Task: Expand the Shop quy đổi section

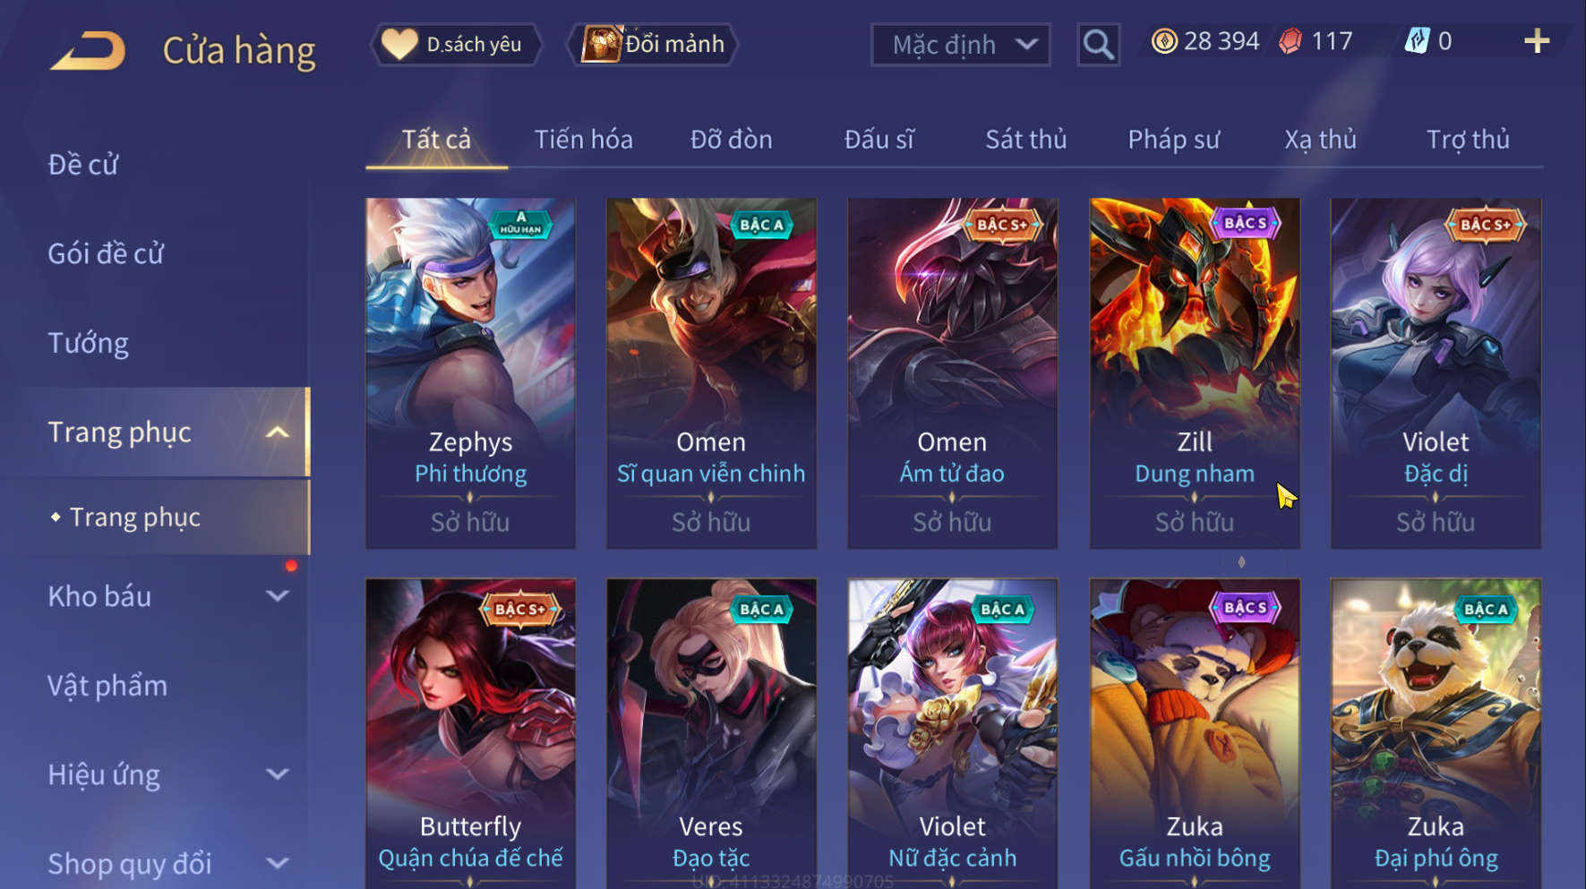Action: coord(278,863)
